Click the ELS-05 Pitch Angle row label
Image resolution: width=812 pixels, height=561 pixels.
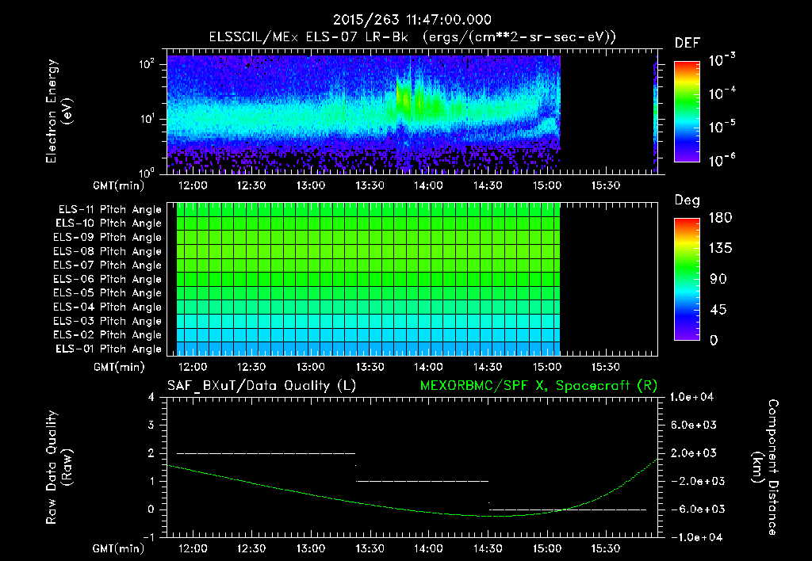[x=107, y=293]
